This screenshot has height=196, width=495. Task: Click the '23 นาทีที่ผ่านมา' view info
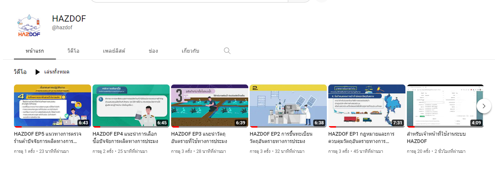(x=54, y=151)
